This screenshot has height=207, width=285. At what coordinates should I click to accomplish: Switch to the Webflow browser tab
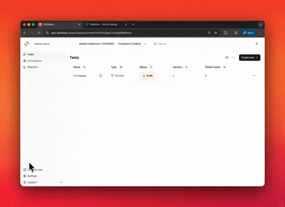pyautogui.click(x=104, y=25)
